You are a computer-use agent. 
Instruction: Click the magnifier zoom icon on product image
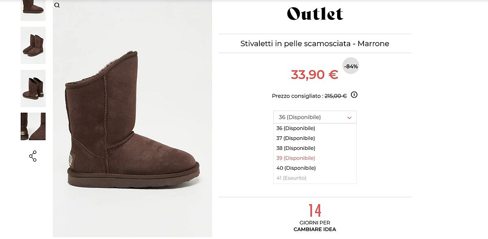(57, 5)
